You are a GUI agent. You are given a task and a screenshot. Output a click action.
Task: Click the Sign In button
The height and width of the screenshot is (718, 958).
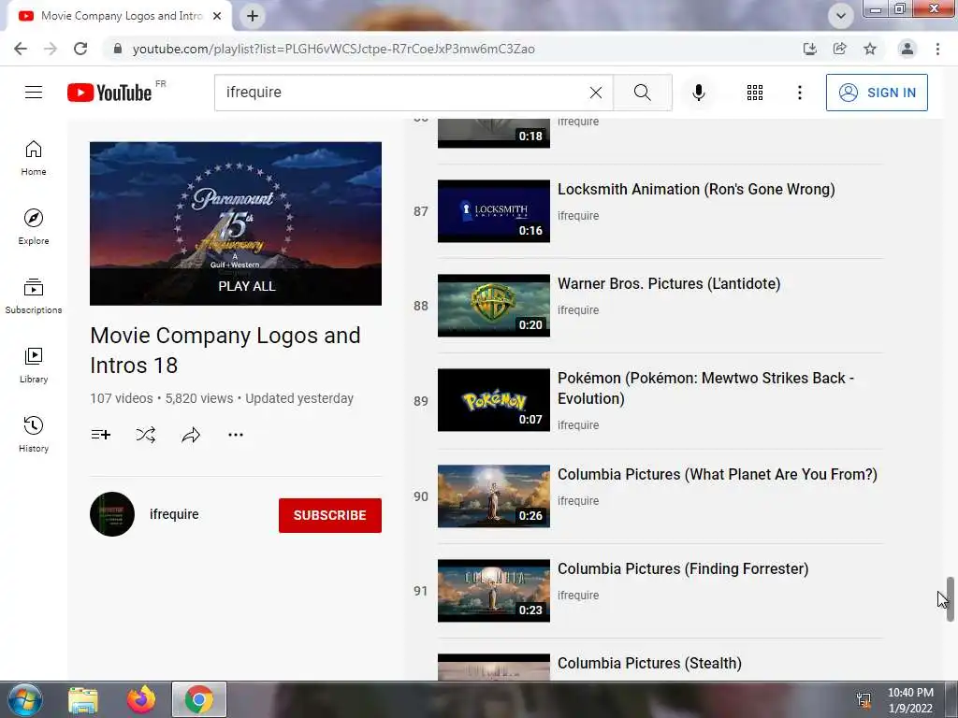(876, 93)
